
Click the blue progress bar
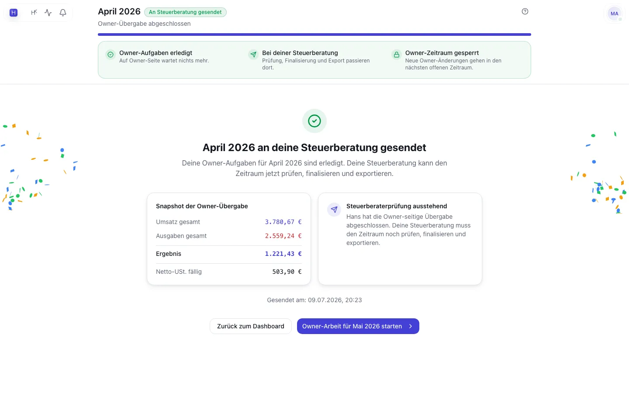coord(314,34)
